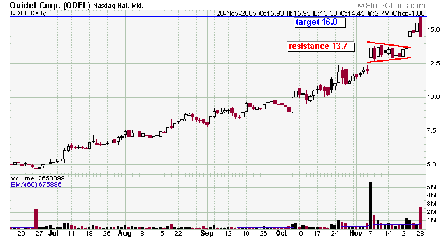This screenshot has width=446, height=240.
Task: Click the change value Chg:-1.06
Action: tap(408, 13)
